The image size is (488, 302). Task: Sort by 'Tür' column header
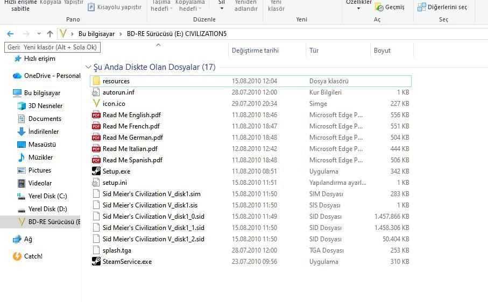(x=314, y=51)
